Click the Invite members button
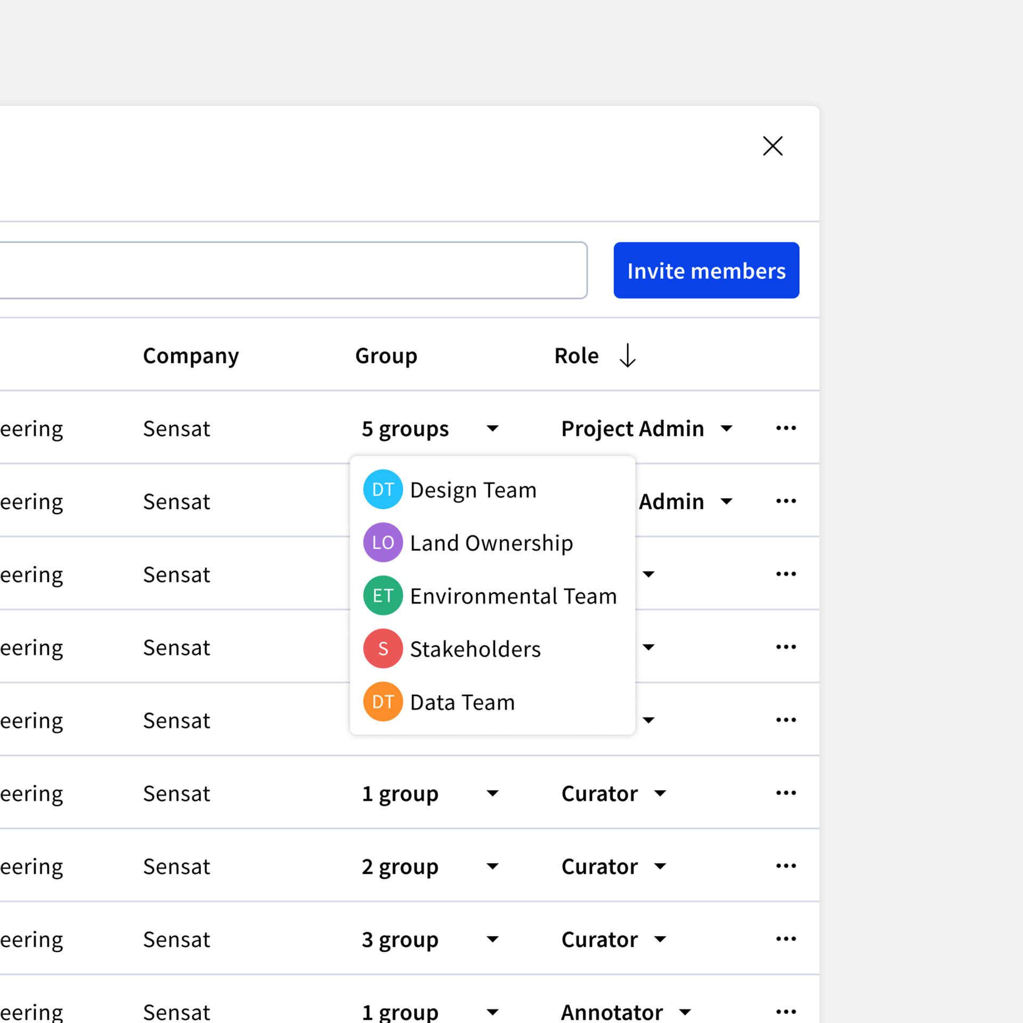 coord(706,270)
